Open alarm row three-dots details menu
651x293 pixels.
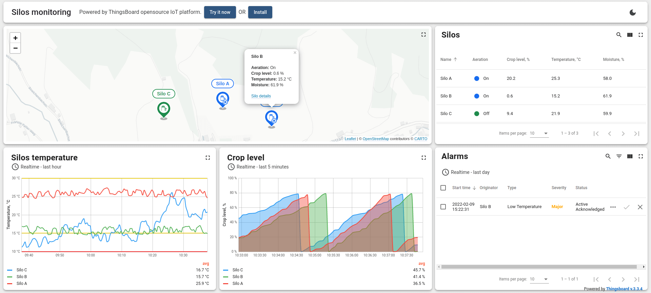click(x=613, y=207)
